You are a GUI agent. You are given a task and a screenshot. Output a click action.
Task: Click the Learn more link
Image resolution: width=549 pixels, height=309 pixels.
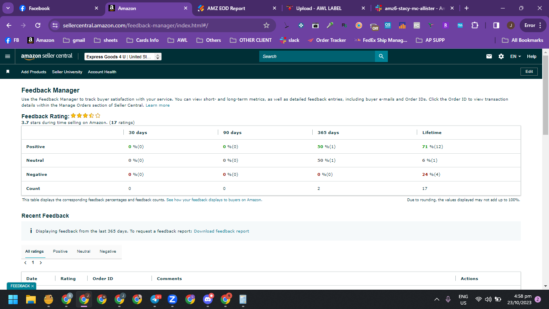158,105
